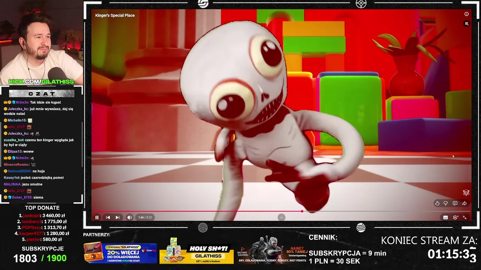Click the KONIEC STREAM ZA: label
Image resolution: width=481 pixels, height=270 pixels.
[x=429, y=240]
